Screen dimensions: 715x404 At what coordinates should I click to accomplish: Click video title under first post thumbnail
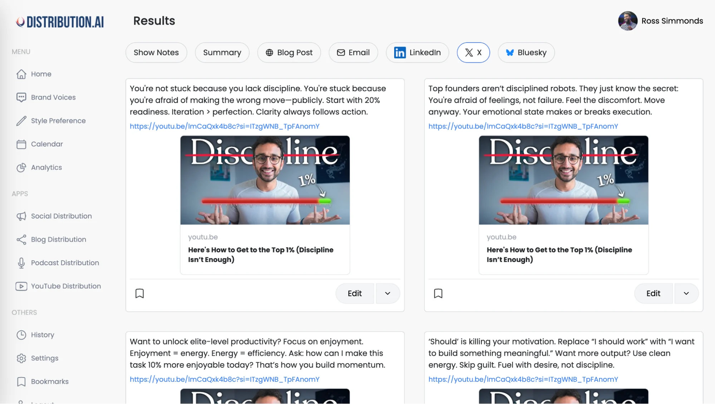coord(261,255)
